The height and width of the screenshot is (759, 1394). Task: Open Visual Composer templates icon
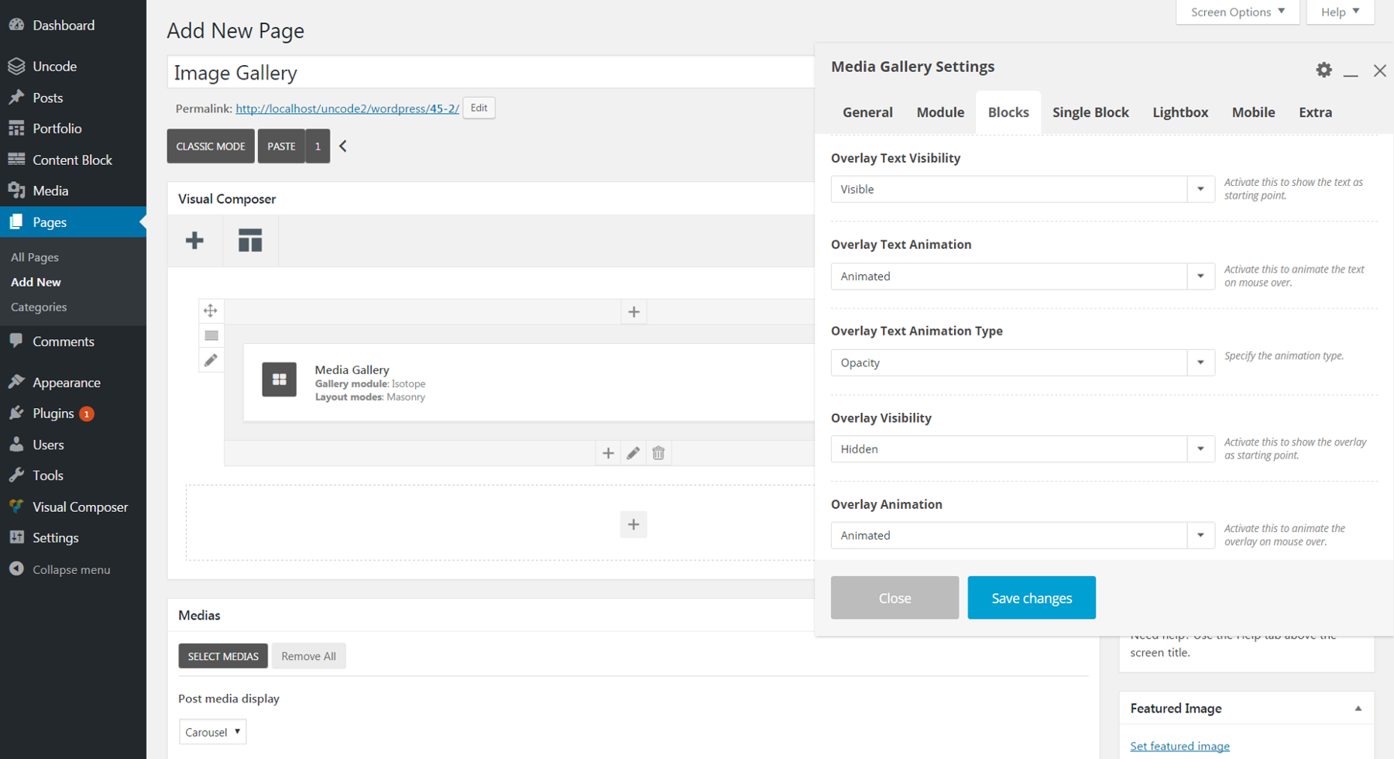[250, 240]
